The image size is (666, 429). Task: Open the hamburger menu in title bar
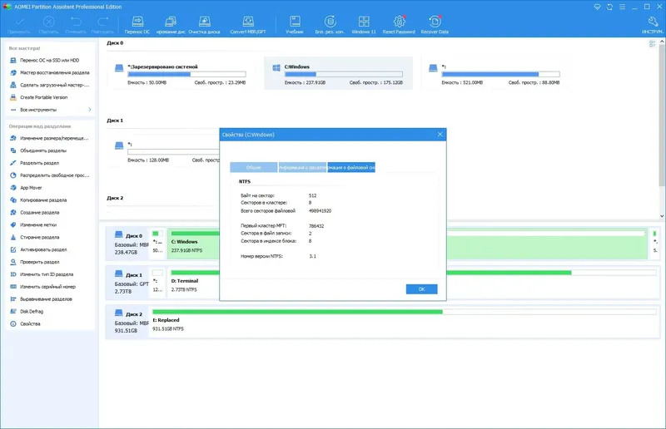pyautogui.click(x=622, y=7)
